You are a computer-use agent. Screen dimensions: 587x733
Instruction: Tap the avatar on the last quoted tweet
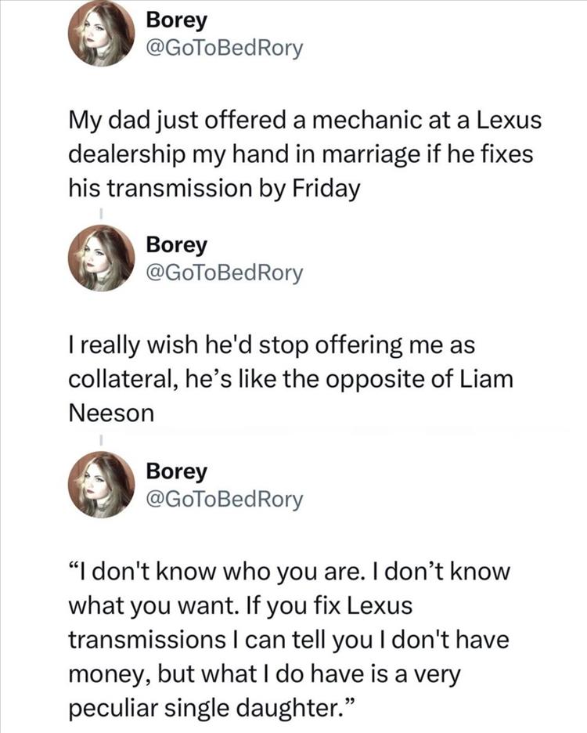(102, 486)
